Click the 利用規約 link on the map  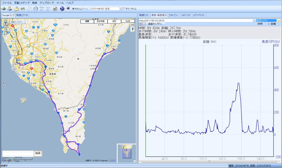[x=112, y=161]
